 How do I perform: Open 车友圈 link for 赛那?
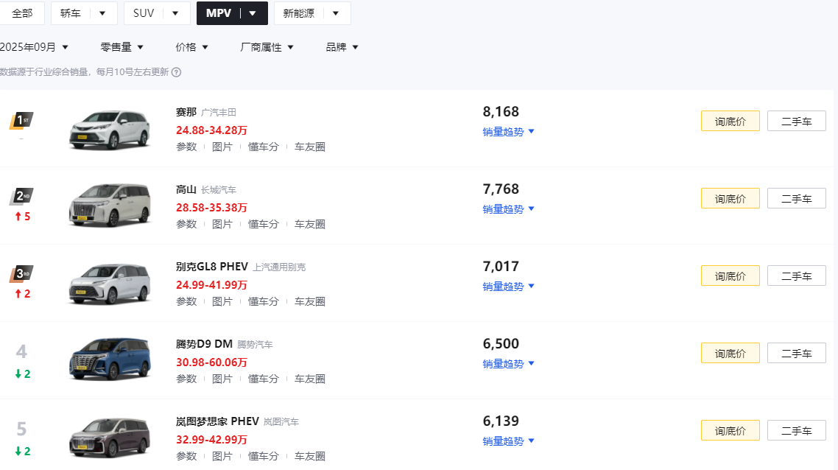310,147
